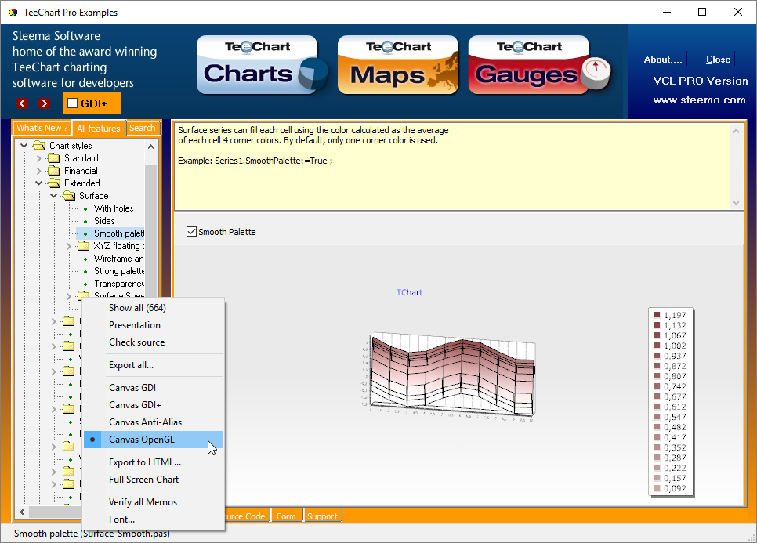Viewport: 757px width, 543px height.
Task: Click the Financial folder icon
Action: (x=53, y=170)
